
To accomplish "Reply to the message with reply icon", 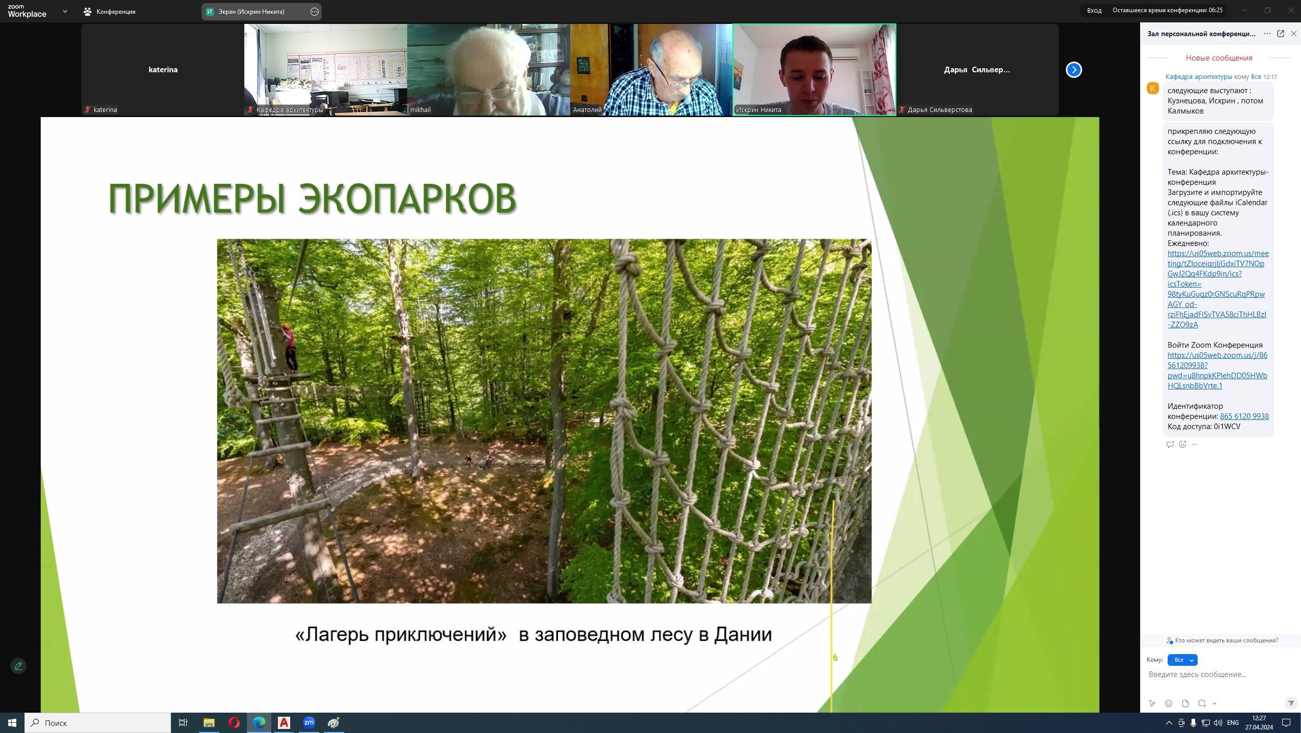I will 1170,444.
